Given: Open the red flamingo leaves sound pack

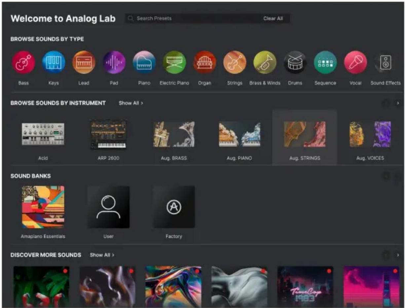Looking at the screenshot, I should click(41, 287).
